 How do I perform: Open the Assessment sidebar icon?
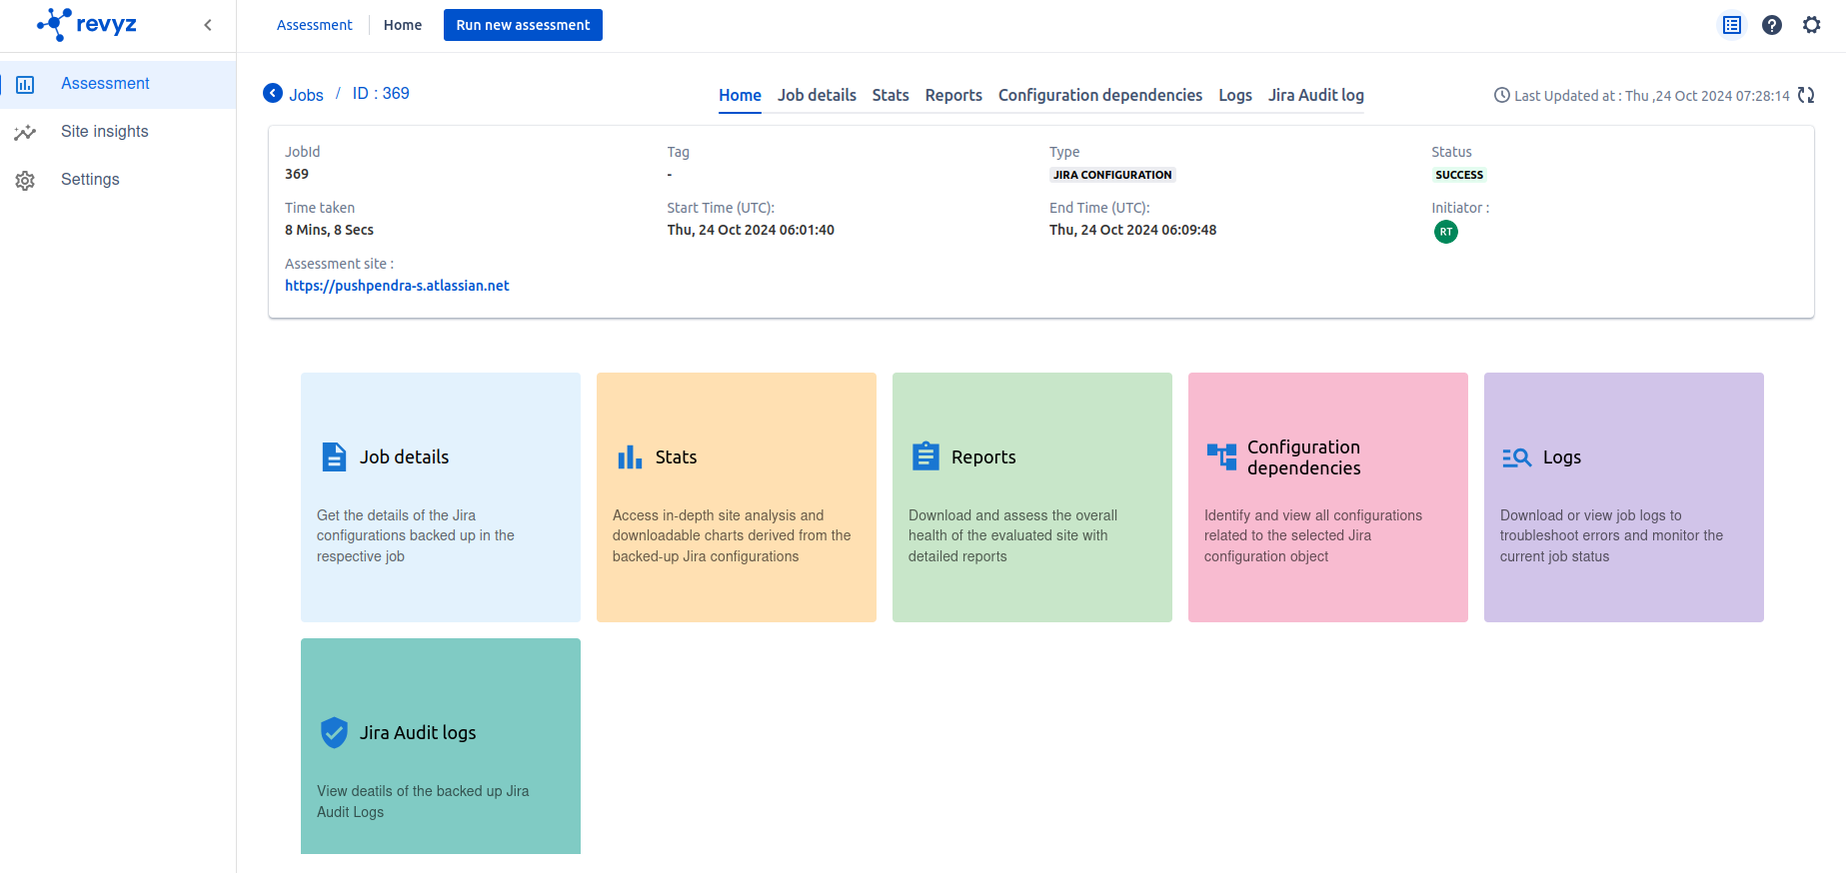point(26,85)
